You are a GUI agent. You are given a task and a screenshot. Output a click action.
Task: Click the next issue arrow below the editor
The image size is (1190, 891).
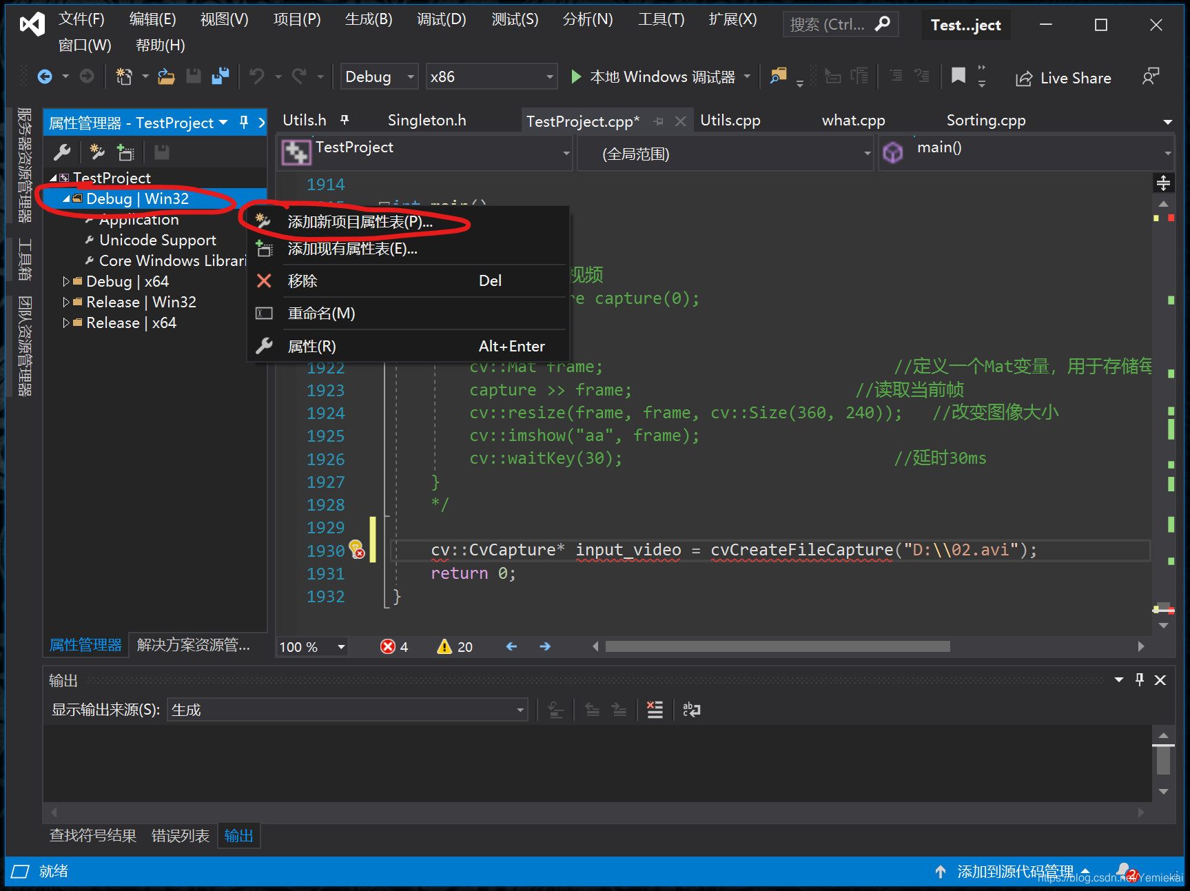[x=545, y=646]
